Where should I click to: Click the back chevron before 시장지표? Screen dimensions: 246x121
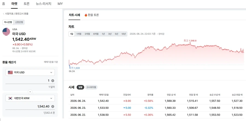pyautogui.click(x=4, y=14)
